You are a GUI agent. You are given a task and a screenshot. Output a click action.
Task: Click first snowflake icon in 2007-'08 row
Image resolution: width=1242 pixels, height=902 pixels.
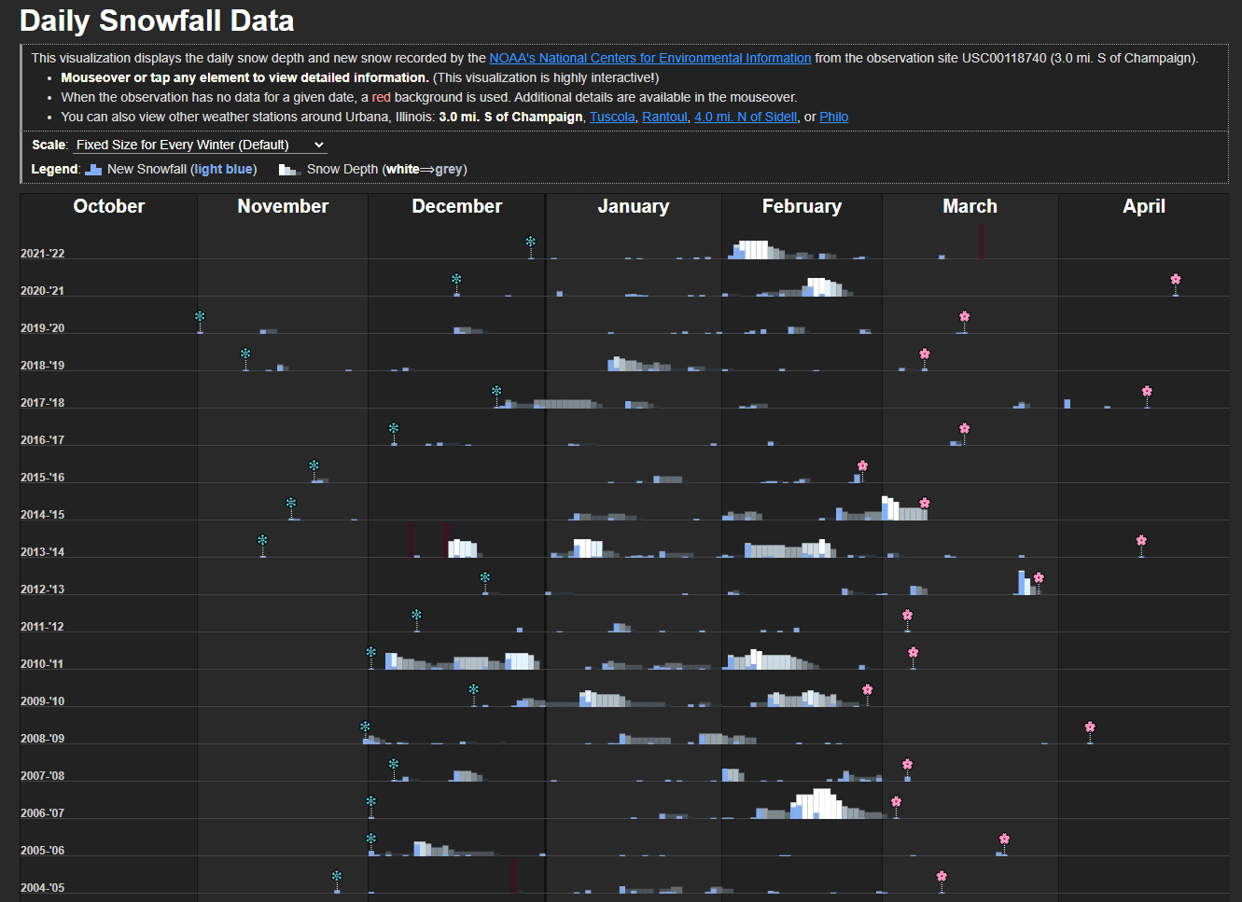(x=394, y=765)
